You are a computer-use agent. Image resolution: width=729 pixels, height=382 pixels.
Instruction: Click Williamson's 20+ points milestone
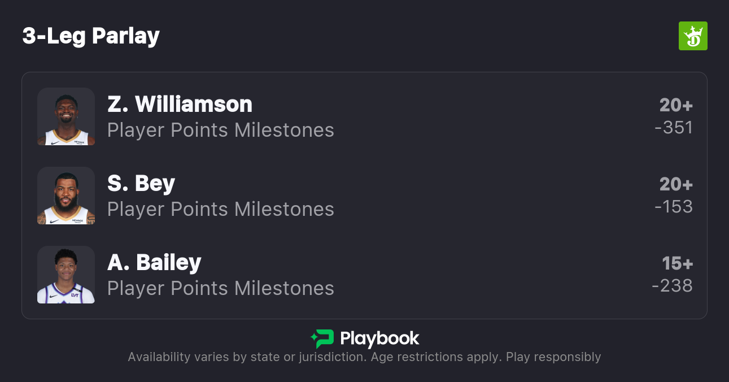[x=676, y=105]
